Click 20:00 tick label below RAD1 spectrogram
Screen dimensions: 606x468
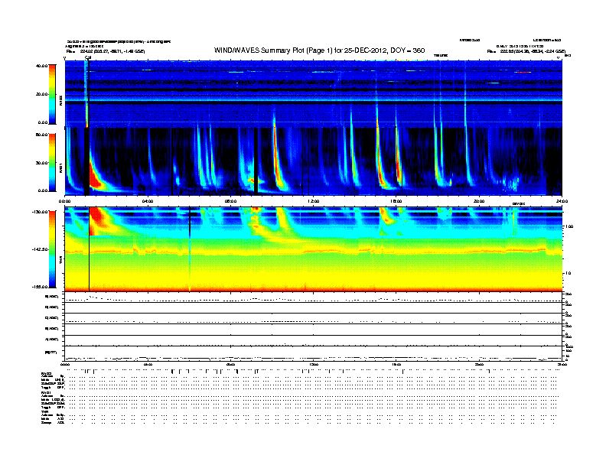coord(479,201)
